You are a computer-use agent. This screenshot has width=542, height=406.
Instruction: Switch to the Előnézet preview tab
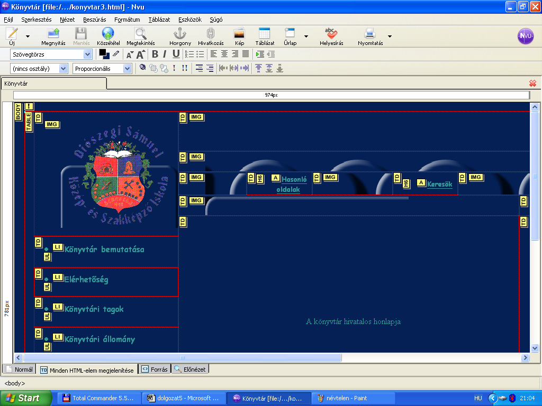tap(190, 370)
